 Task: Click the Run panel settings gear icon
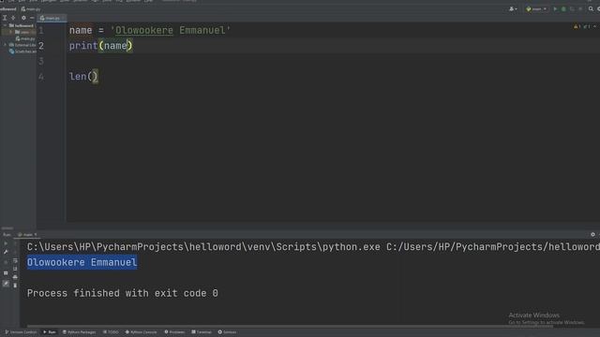click(592, 235)
